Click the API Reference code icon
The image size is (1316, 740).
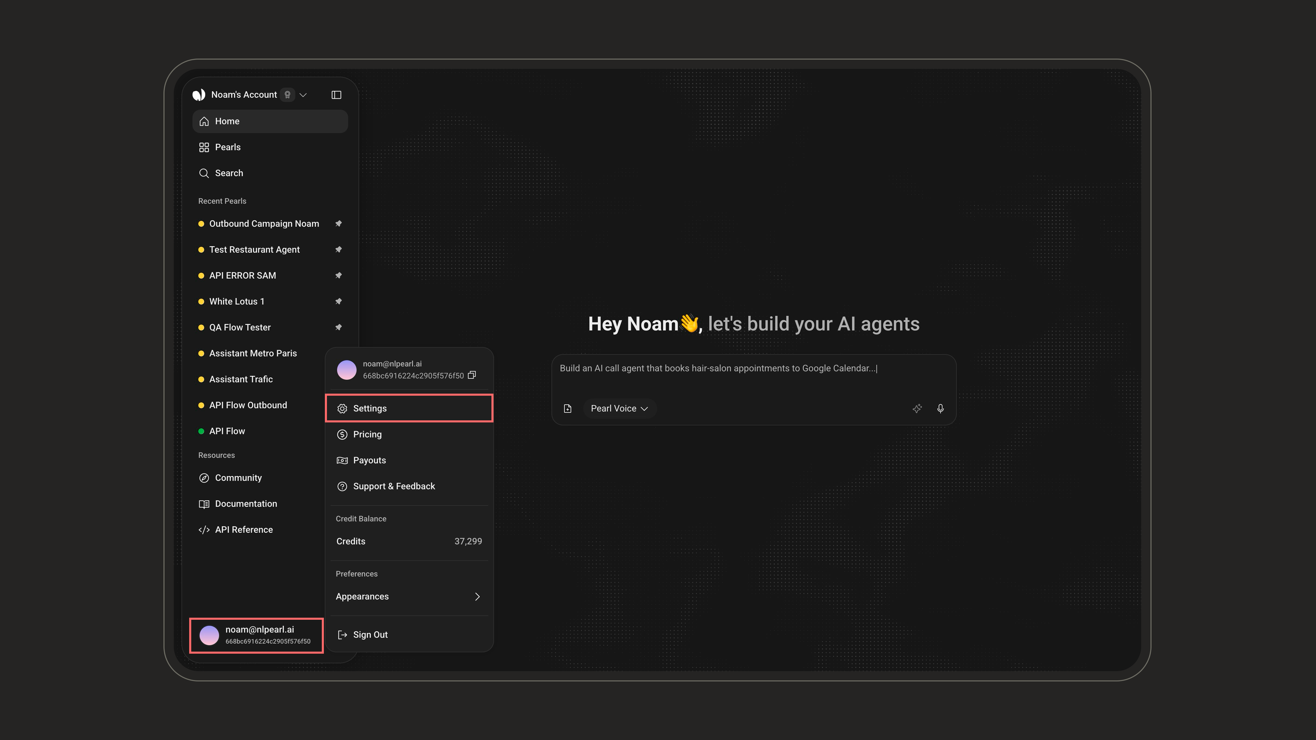point(204,530)
